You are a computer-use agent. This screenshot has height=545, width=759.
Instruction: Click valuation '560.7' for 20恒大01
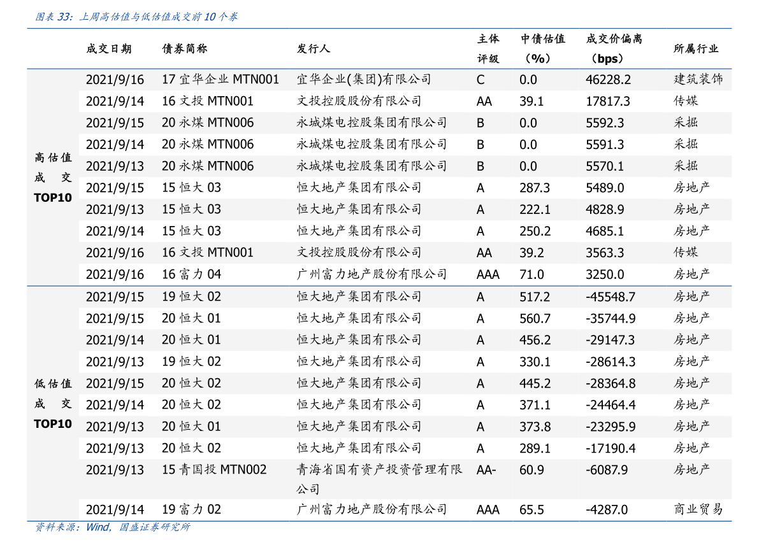[535, 319]
